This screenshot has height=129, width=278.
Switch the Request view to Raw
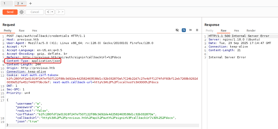pyautogui.click(x=22, y=31)
